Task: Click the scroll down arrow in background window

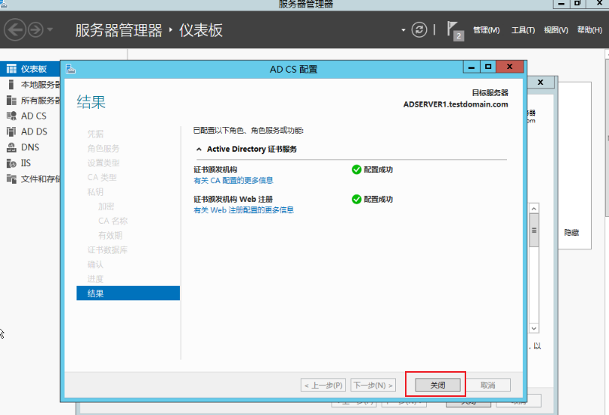Action: (534, 328)
